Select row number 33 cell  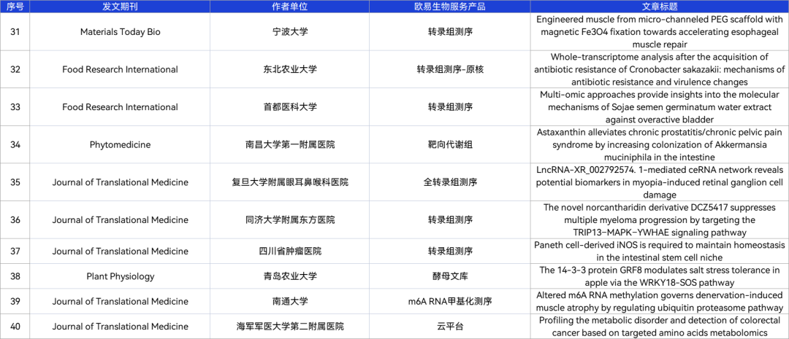click(15, 107)
